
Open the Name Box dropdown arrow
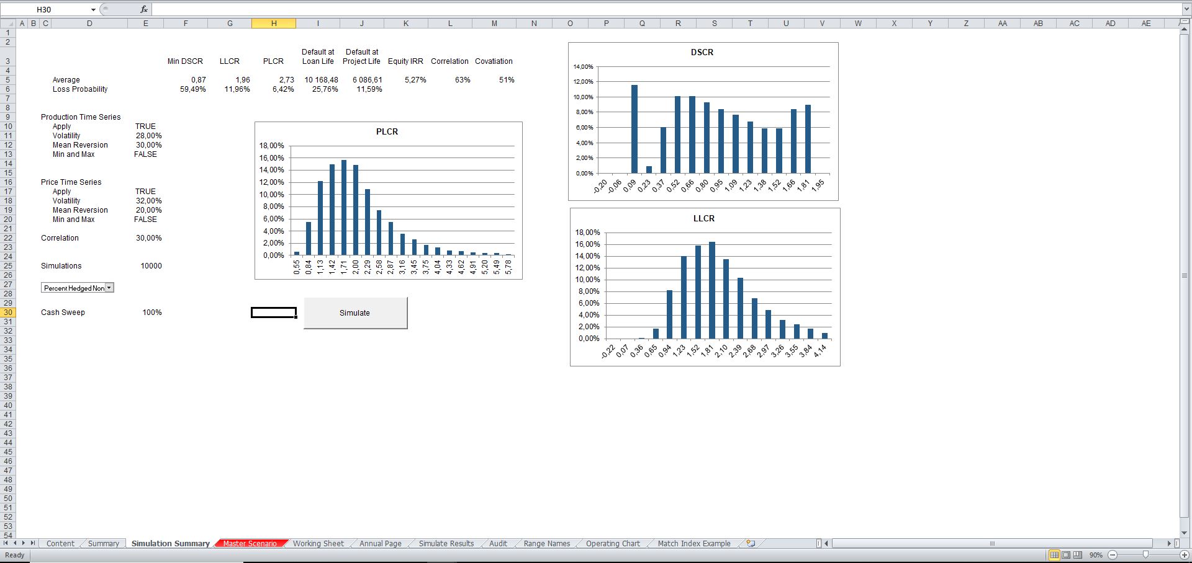click(x=93, y=9)
